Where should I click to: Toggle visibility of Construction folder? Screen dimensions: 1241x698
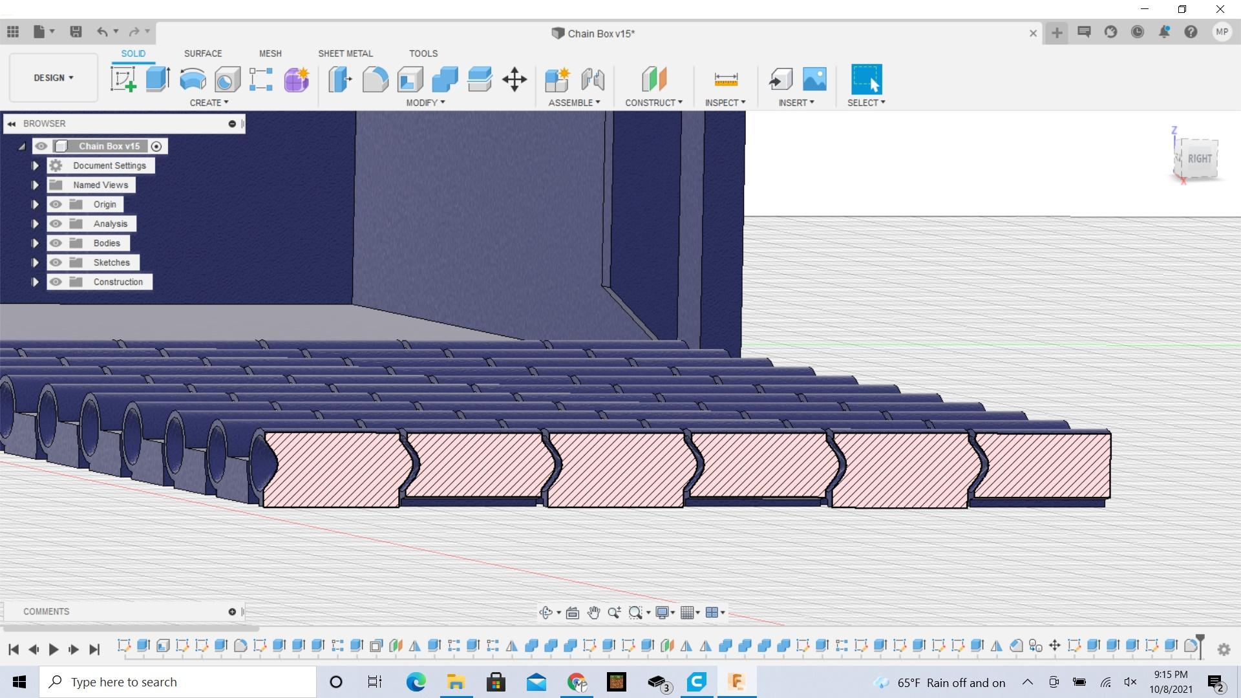[56, 281]
